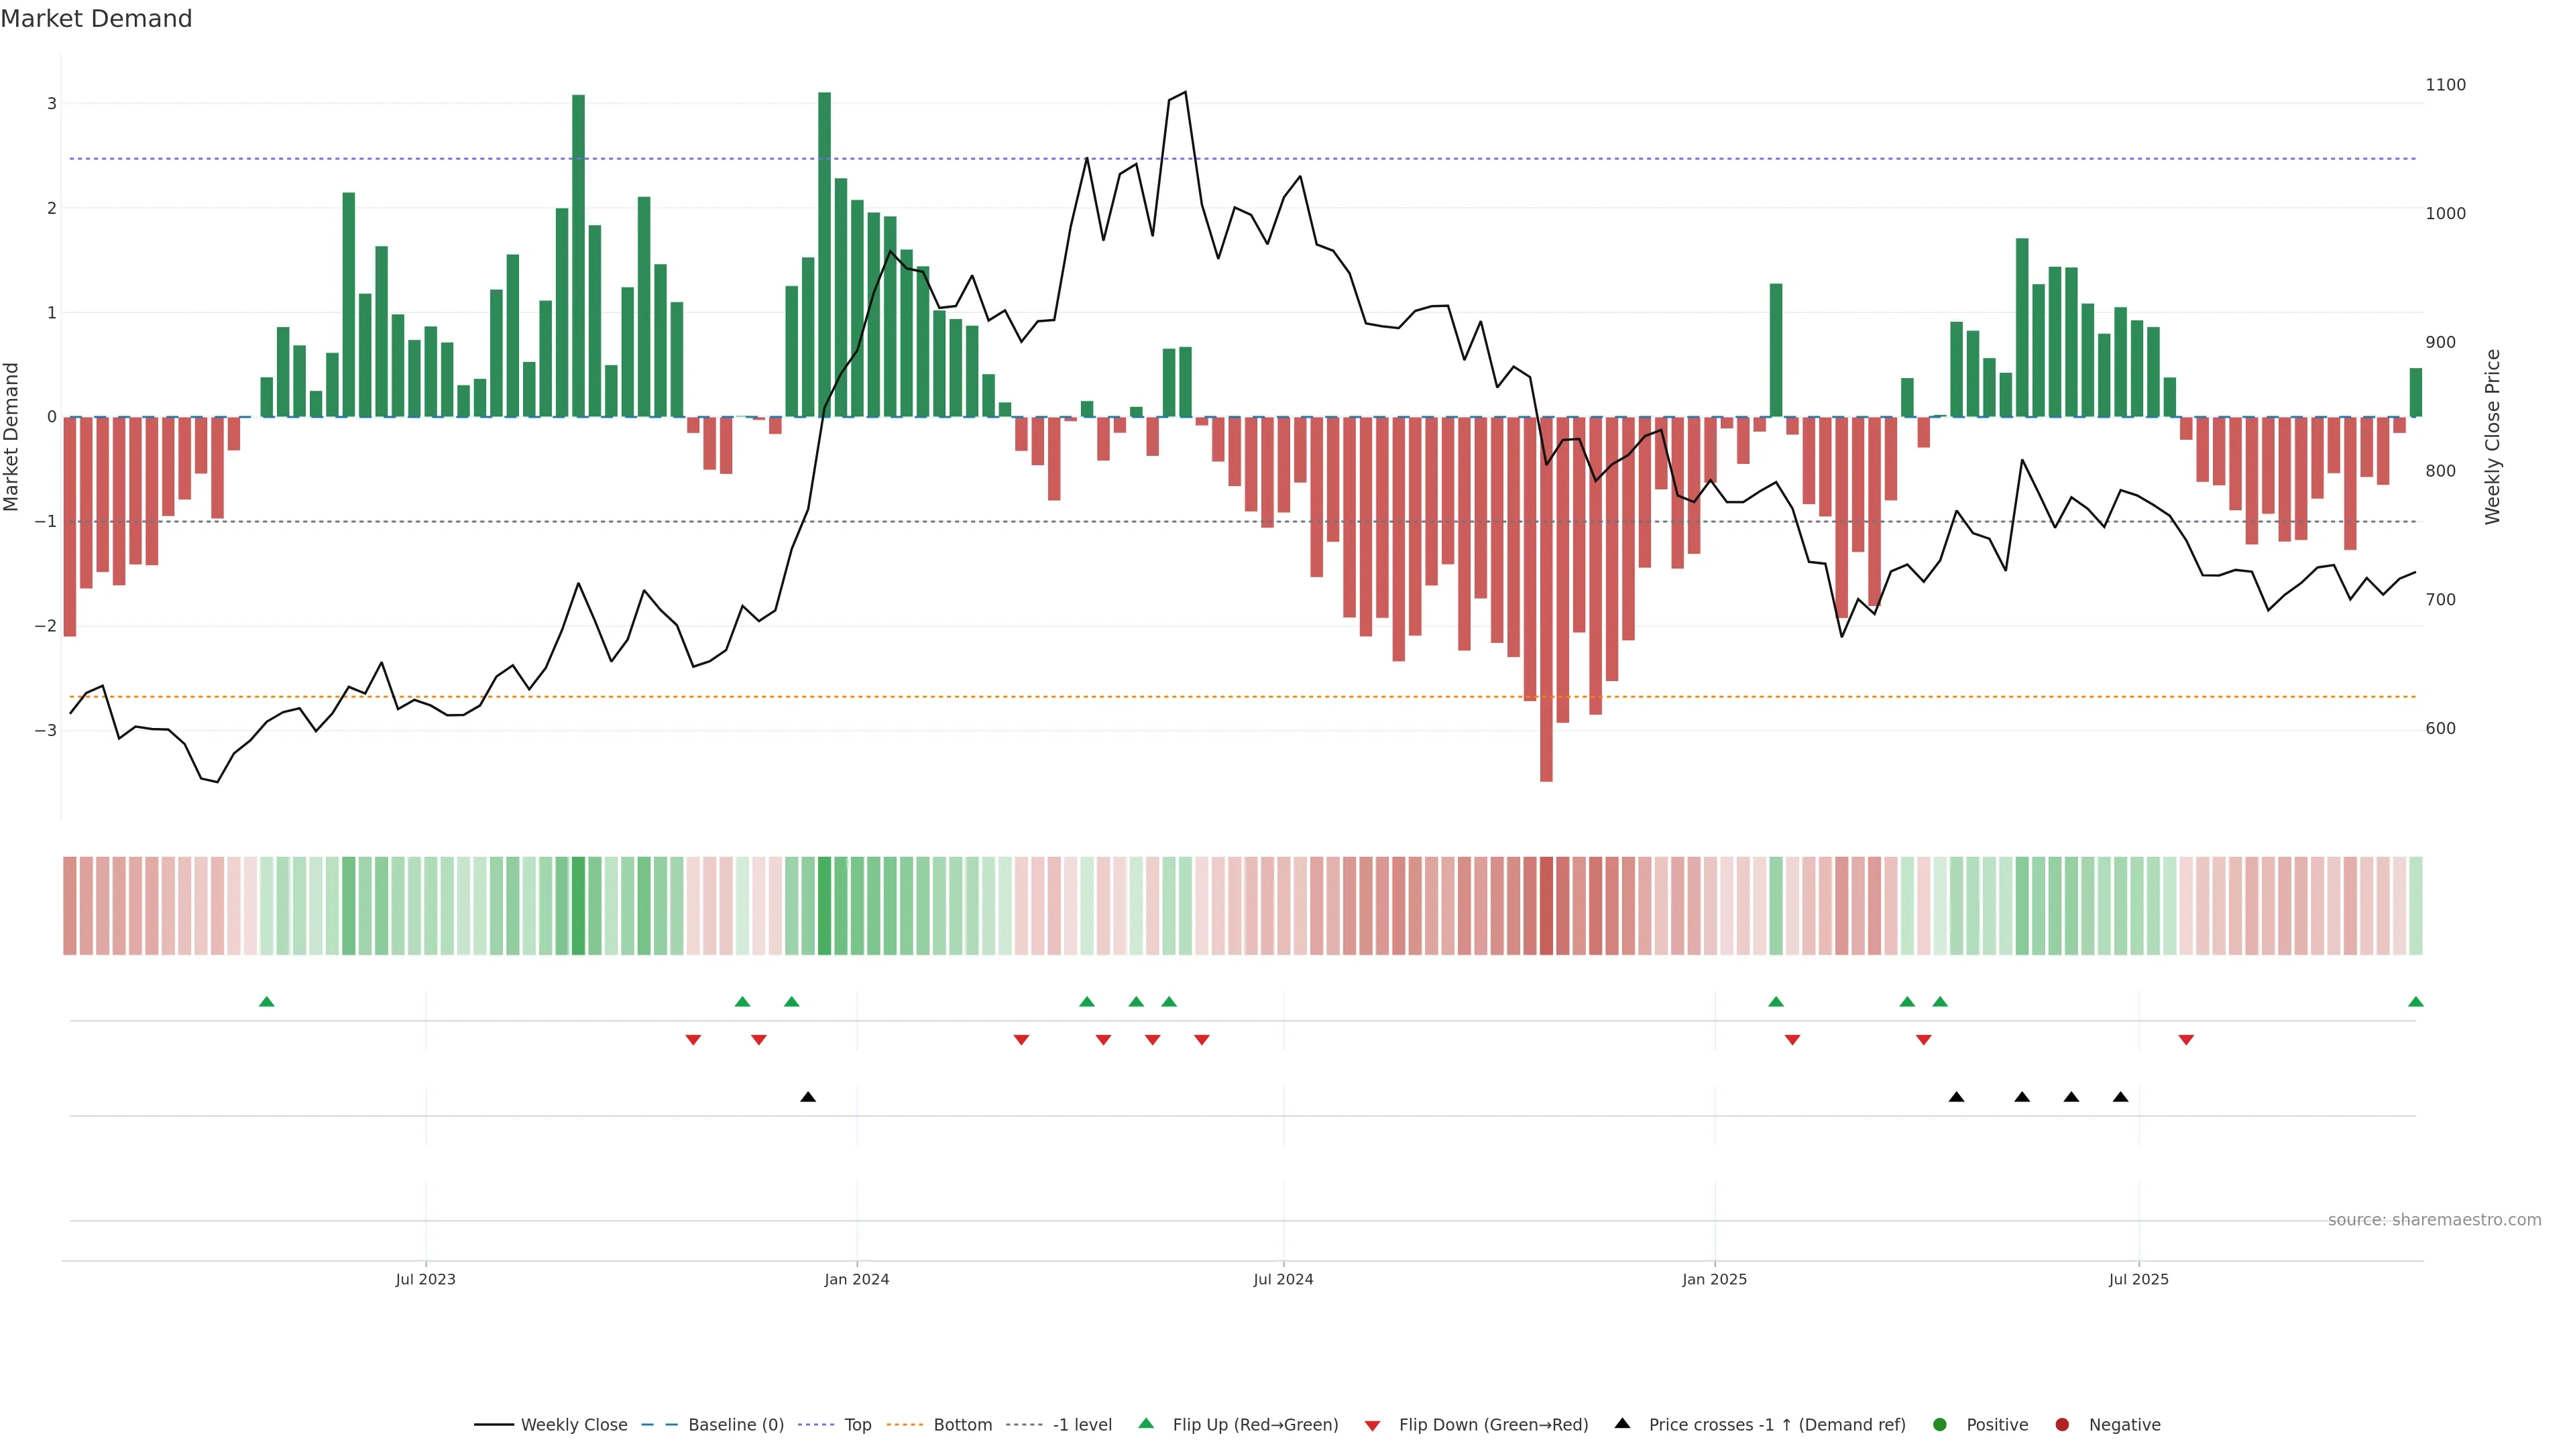Click the dark red Negative legend dot
Viewport: 2575px width, 1448px height.
coord(2062,1425)
